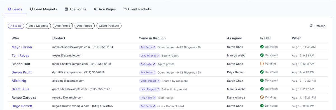The height and width of the screenshot is (110, 336).
Task: Open the Client Packet badge in Alicia Ng's row
Action: click(150, 81)
